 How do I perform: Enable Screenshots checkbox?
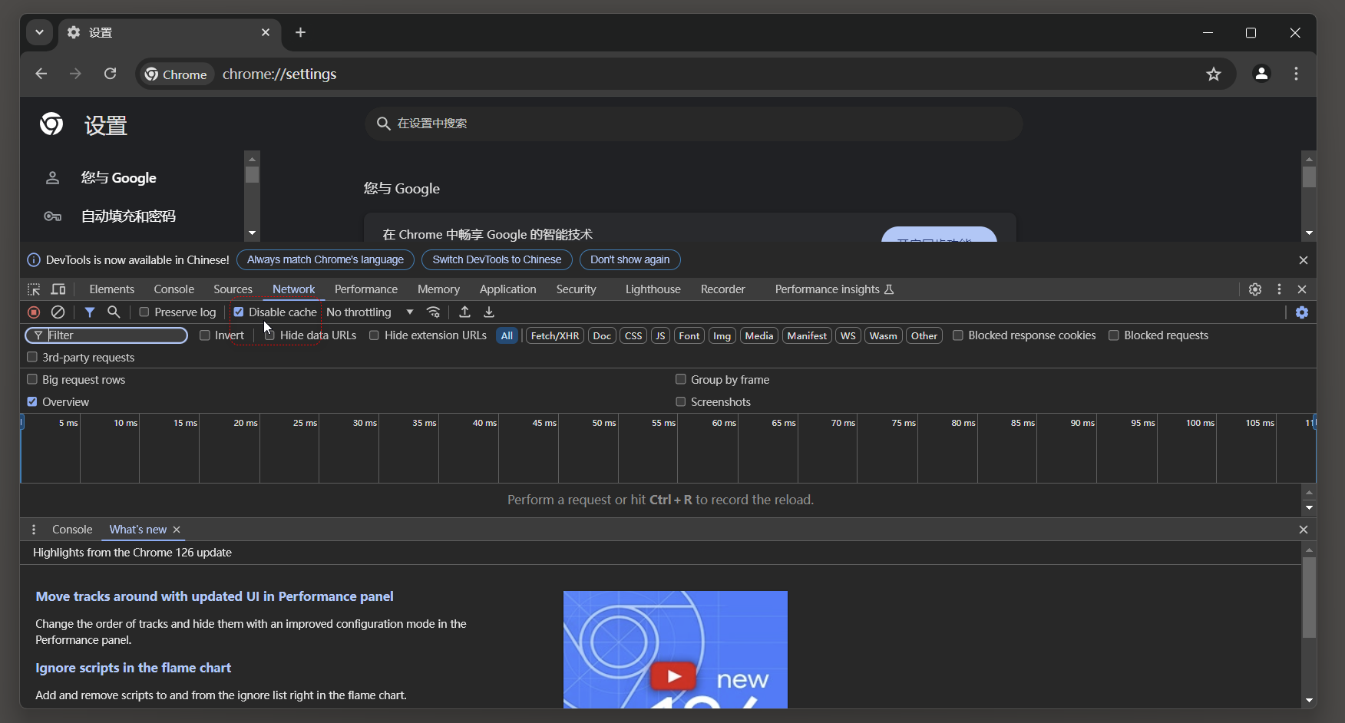[681, 401]
